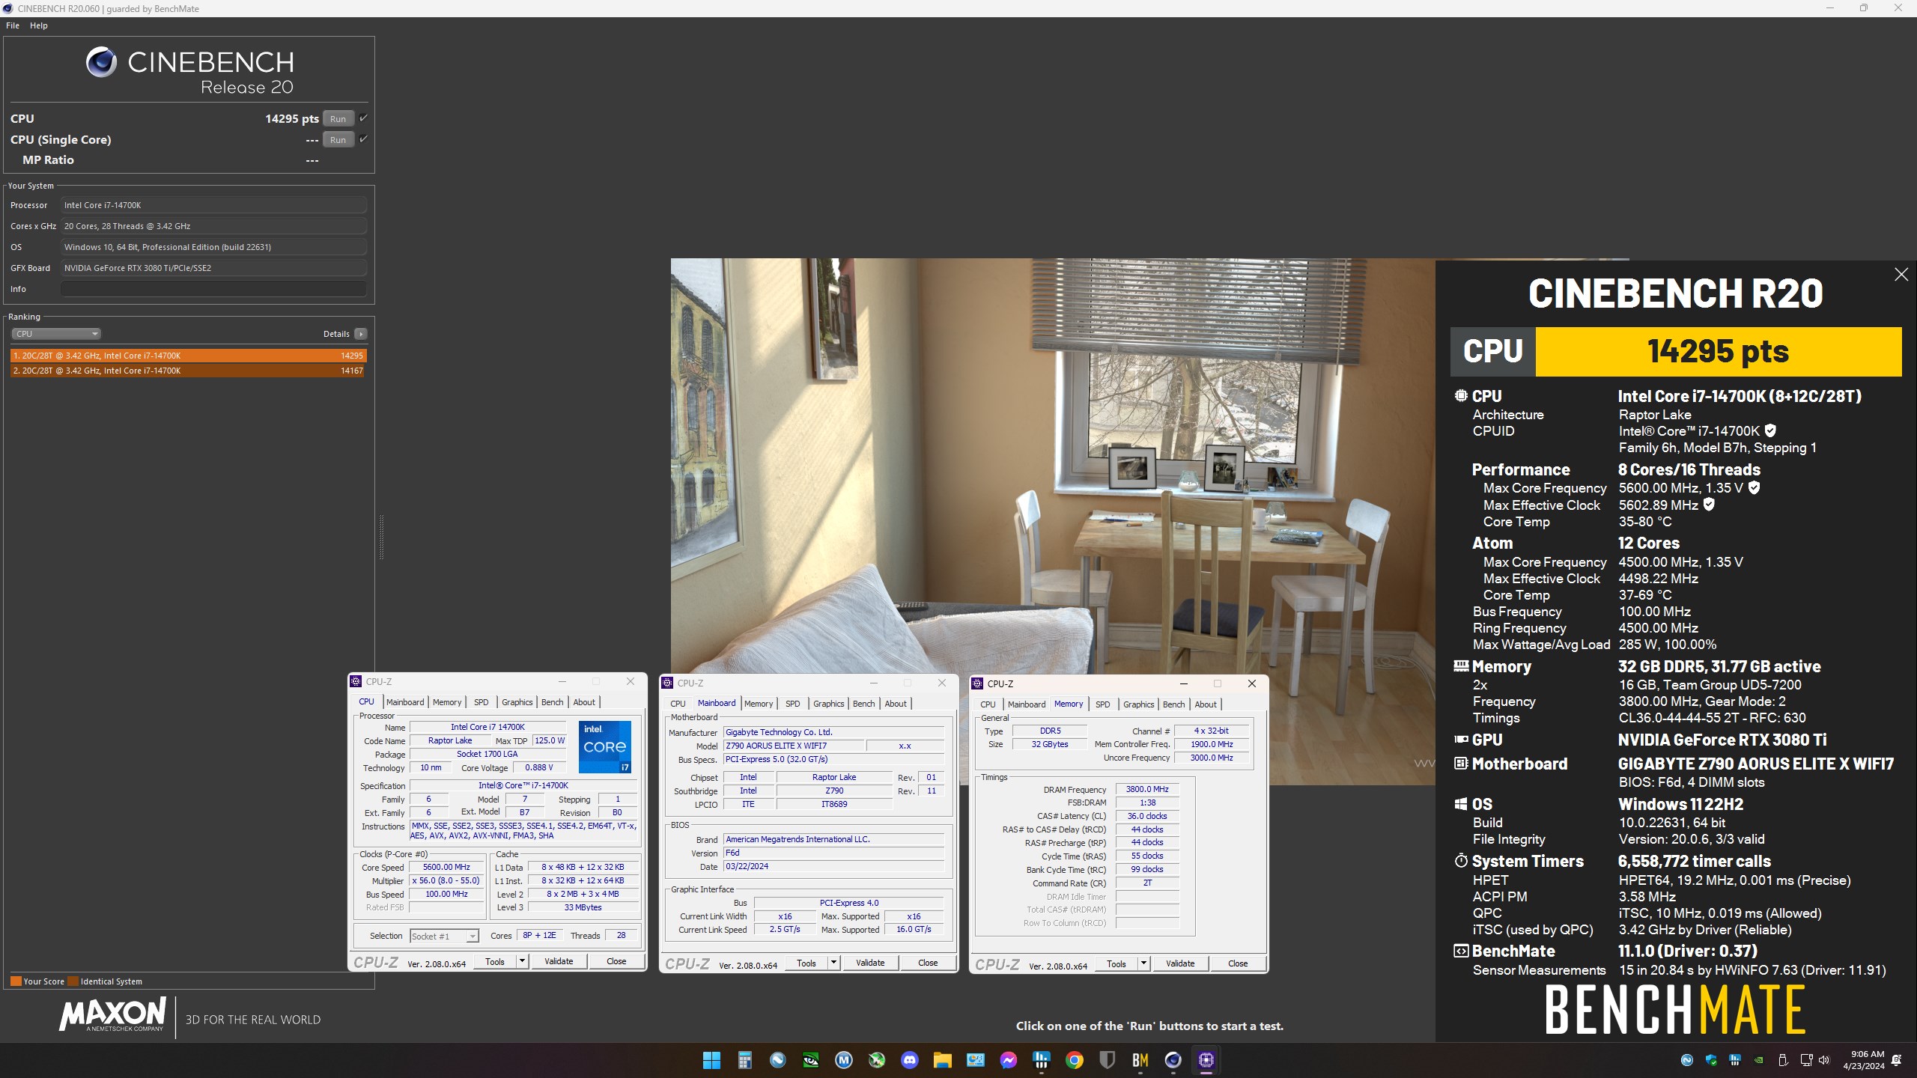Click Safely Remove Hardware USB tray icon

[x=1783, y=1060]
